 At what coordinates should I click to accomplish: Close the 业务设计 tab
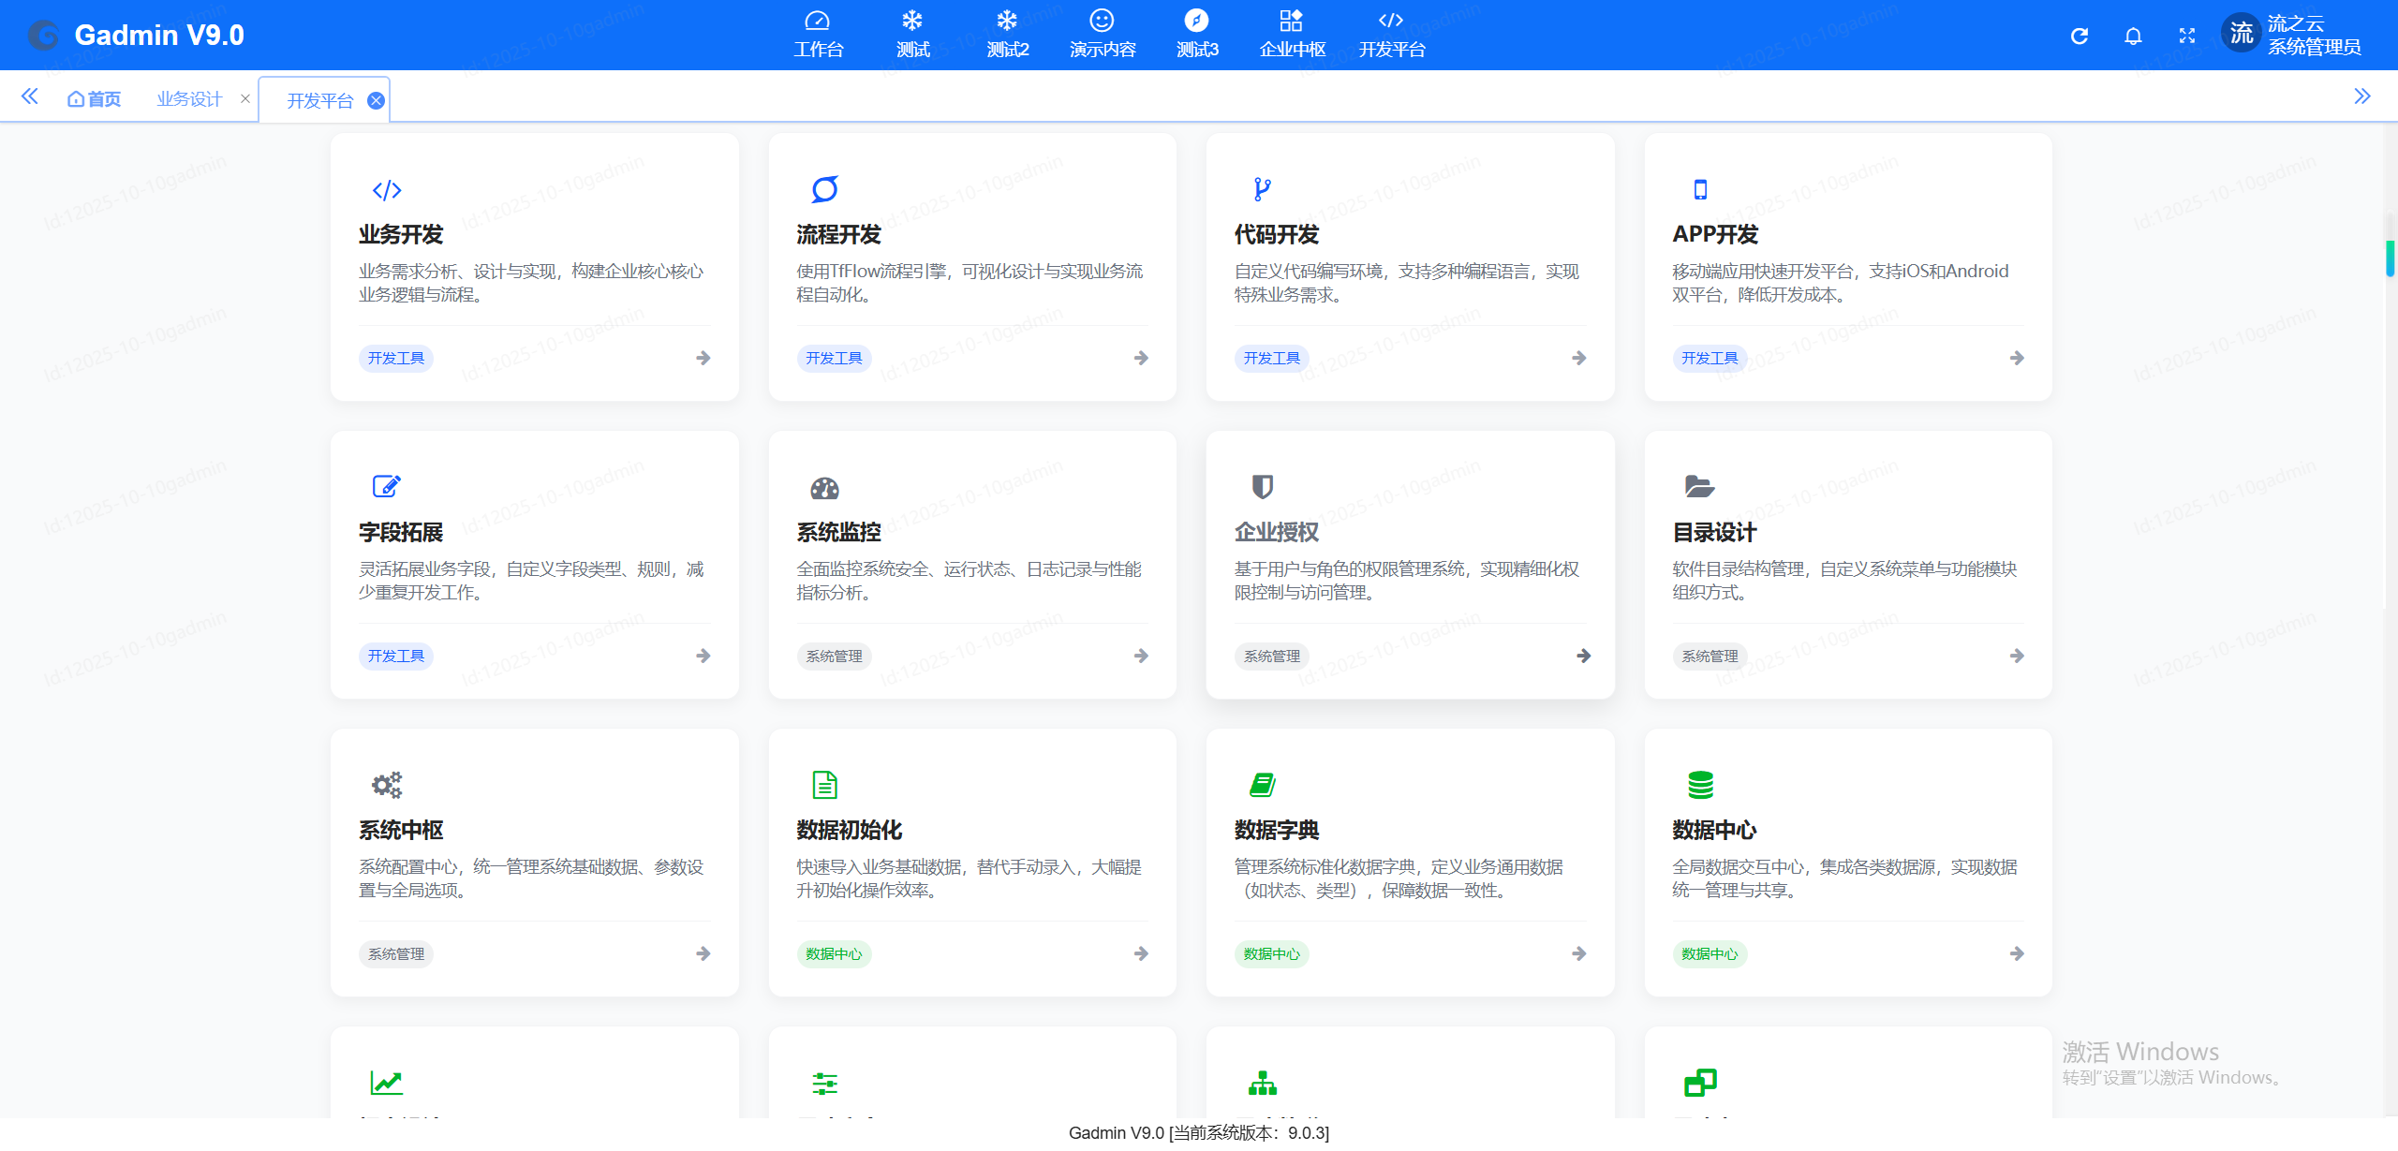(x=245, y=98)
